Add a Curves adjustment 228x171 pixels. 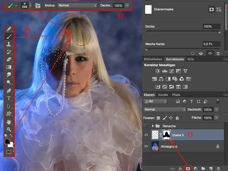[x=172, y=71]
